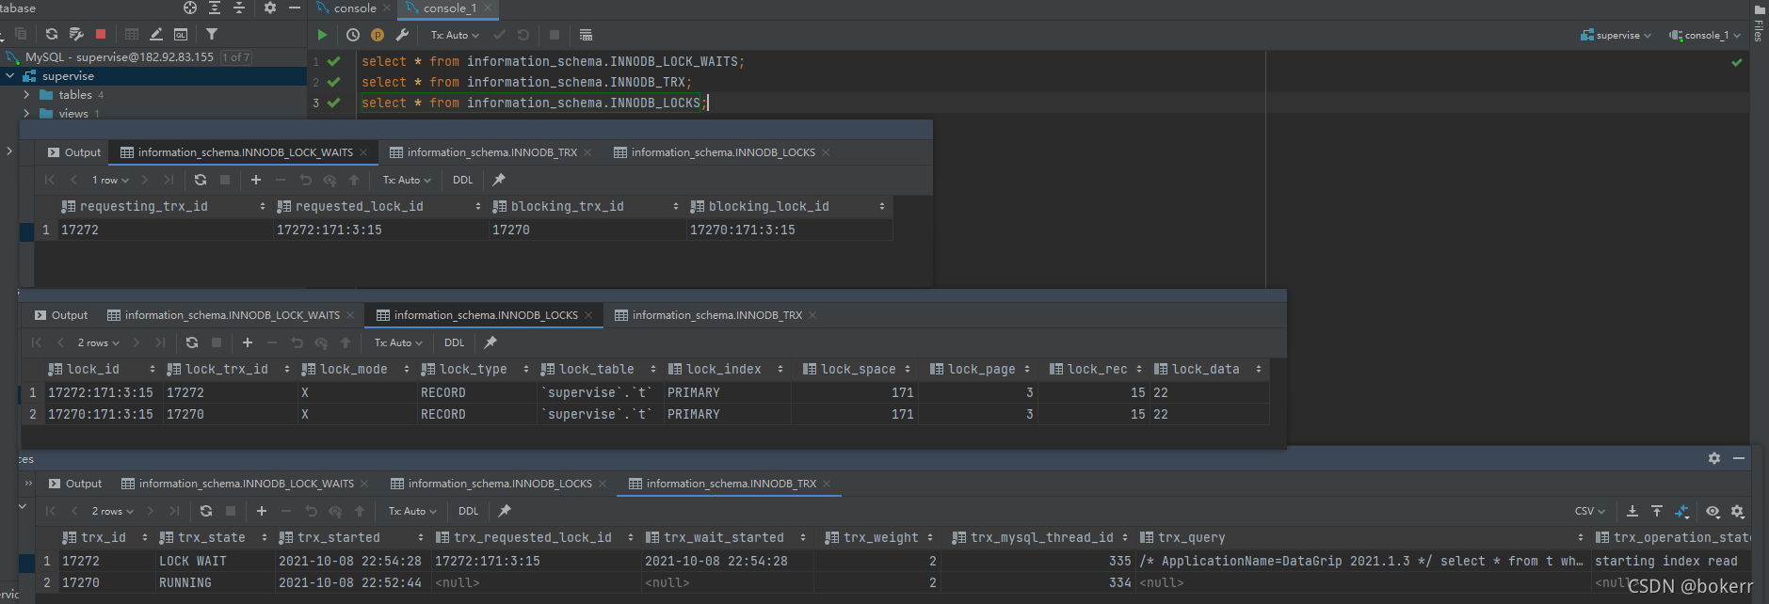Reload the INNODB_LOCKS results page in the middle panel
1769x604 pixels.
click(x=192, y=342)
